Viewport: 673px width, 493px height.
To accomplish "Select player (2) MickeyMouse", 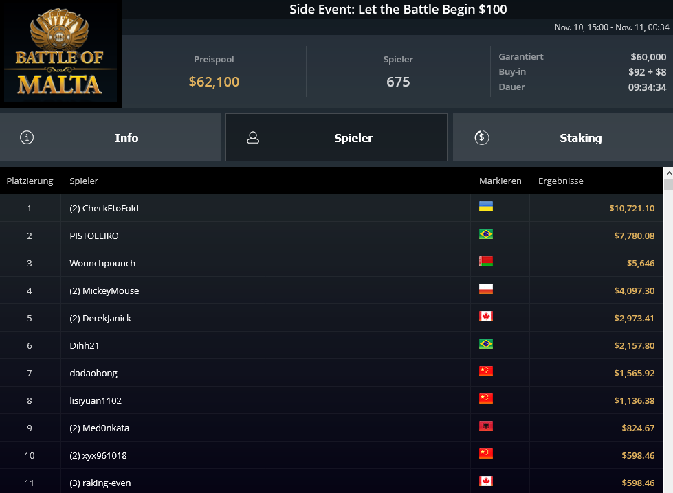I will click(x=104, y=290).
